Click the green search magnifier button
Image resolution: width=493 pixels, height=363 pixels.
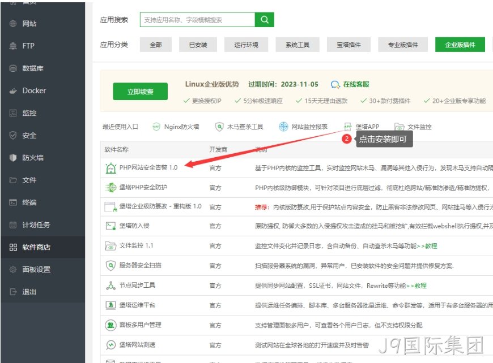265,20
